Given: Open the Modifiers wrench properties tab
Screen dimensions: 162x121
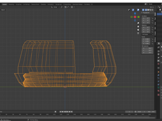Looking at the screenshot, I should coord(159,75).
